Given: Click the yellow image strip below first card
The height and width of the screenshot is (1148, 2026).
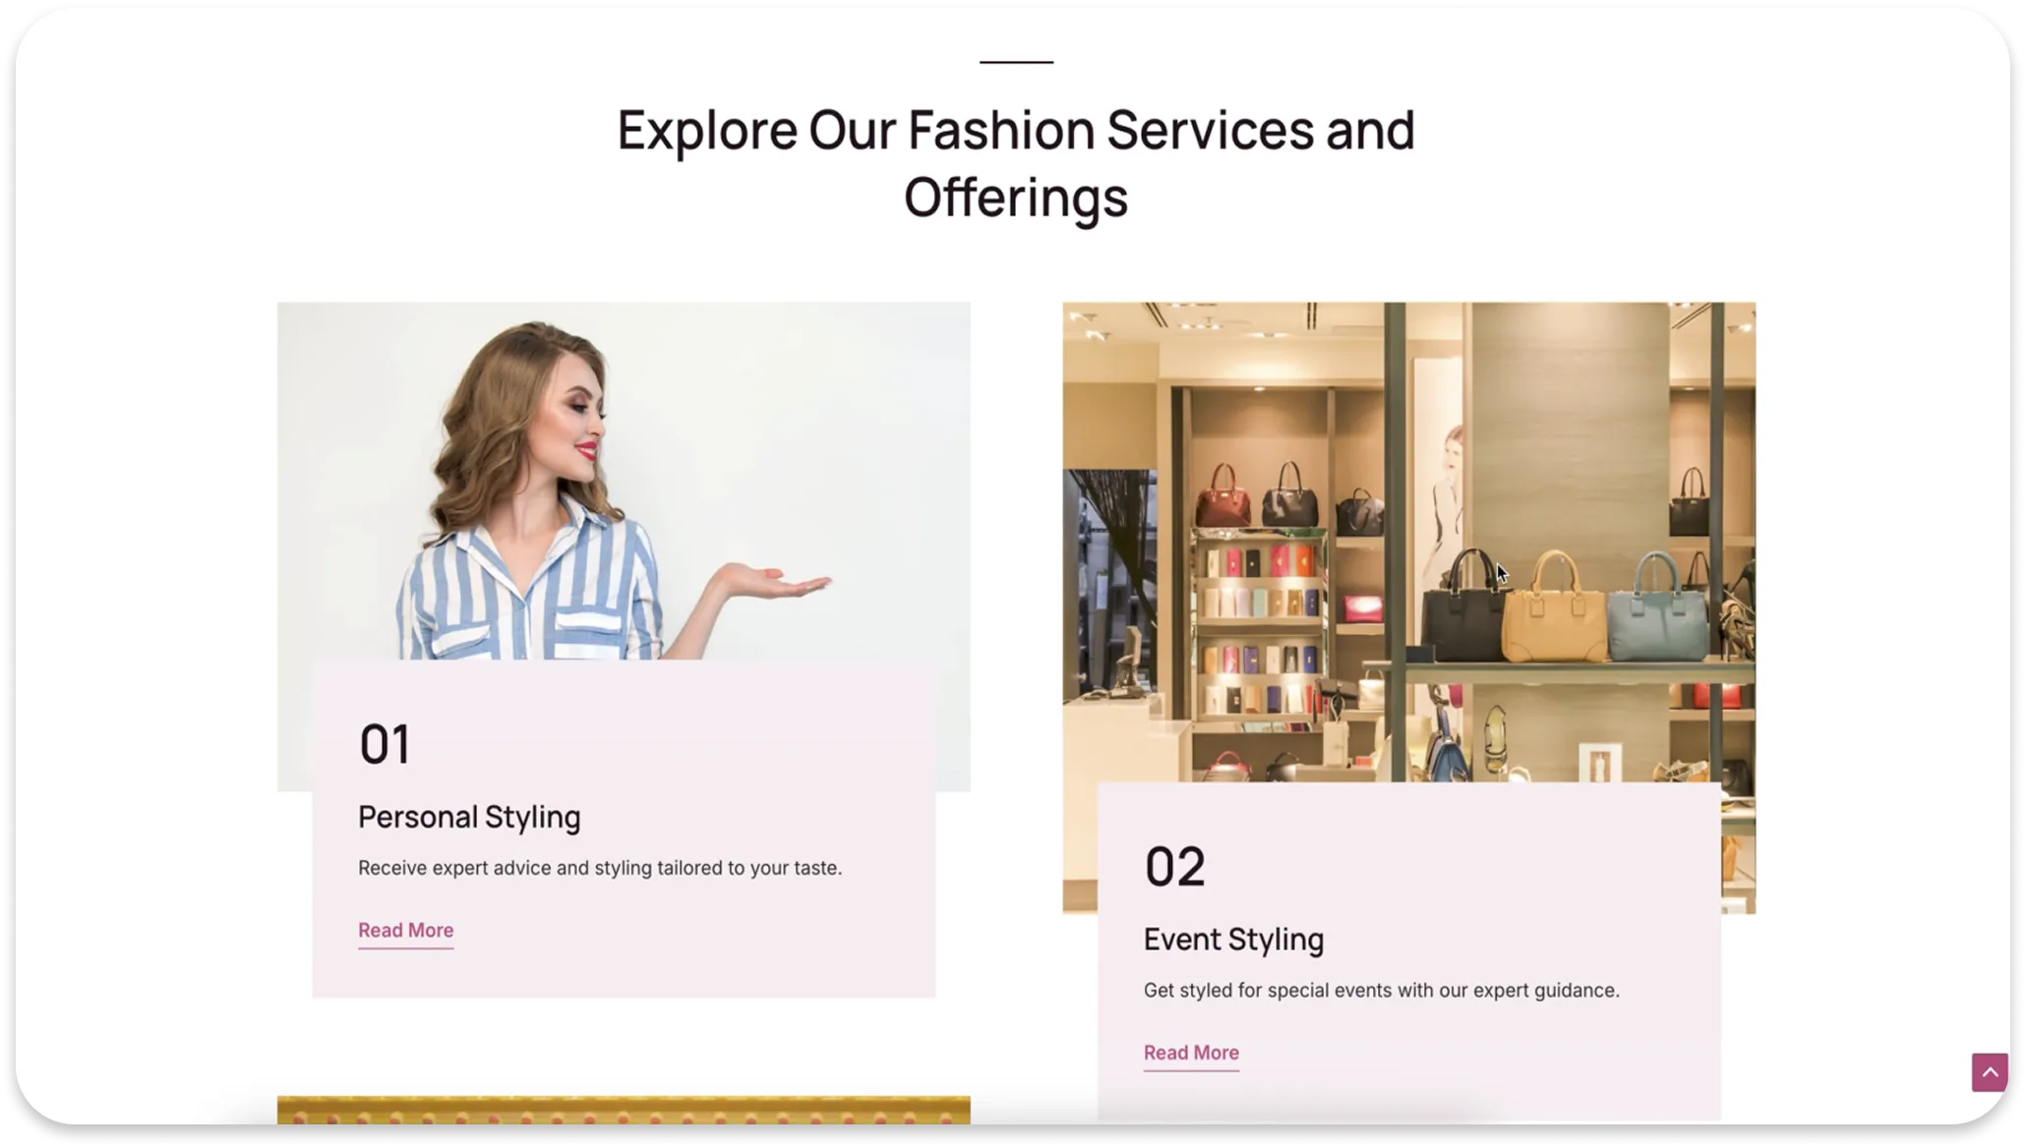Looking at the screenshot, I should (624, 1110).
